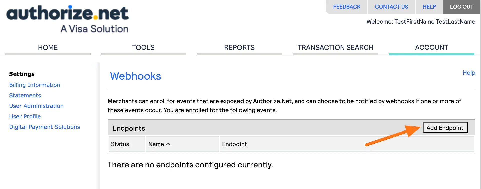View your Statements
The image size is (481, 189).
click(x=25, y=95)
